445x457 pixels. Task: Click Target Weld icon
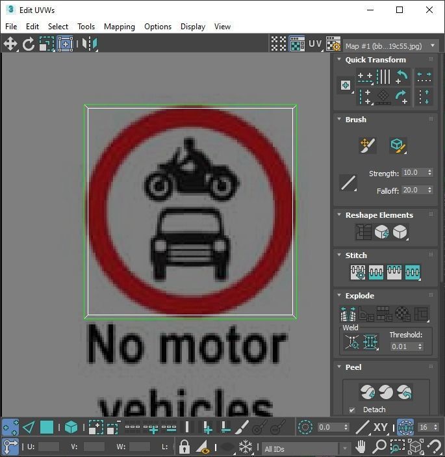click(352, 341)
